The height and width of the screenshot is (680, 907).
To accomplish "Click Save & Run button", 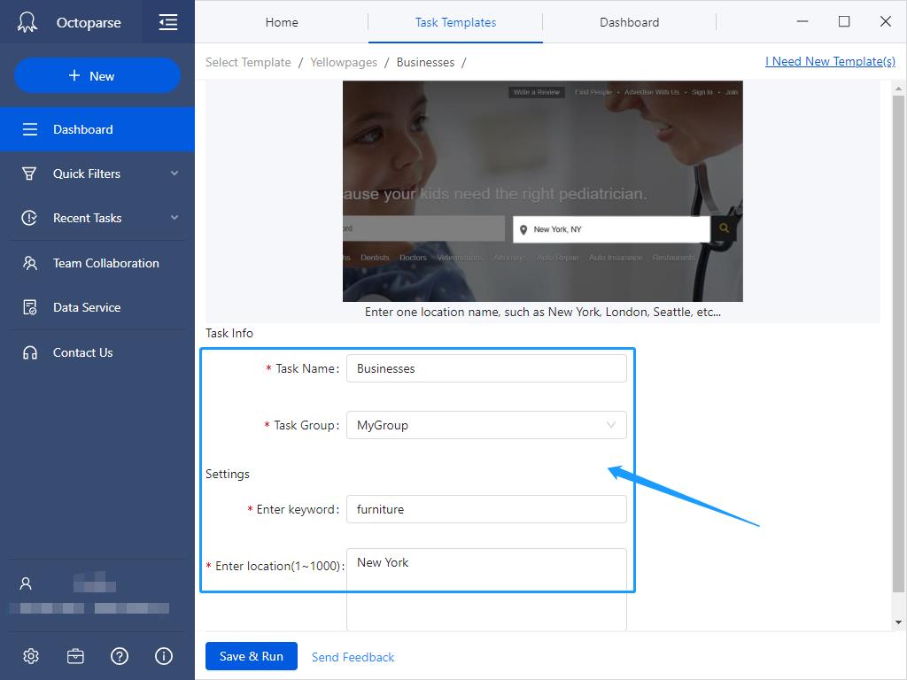I will 252,656.
